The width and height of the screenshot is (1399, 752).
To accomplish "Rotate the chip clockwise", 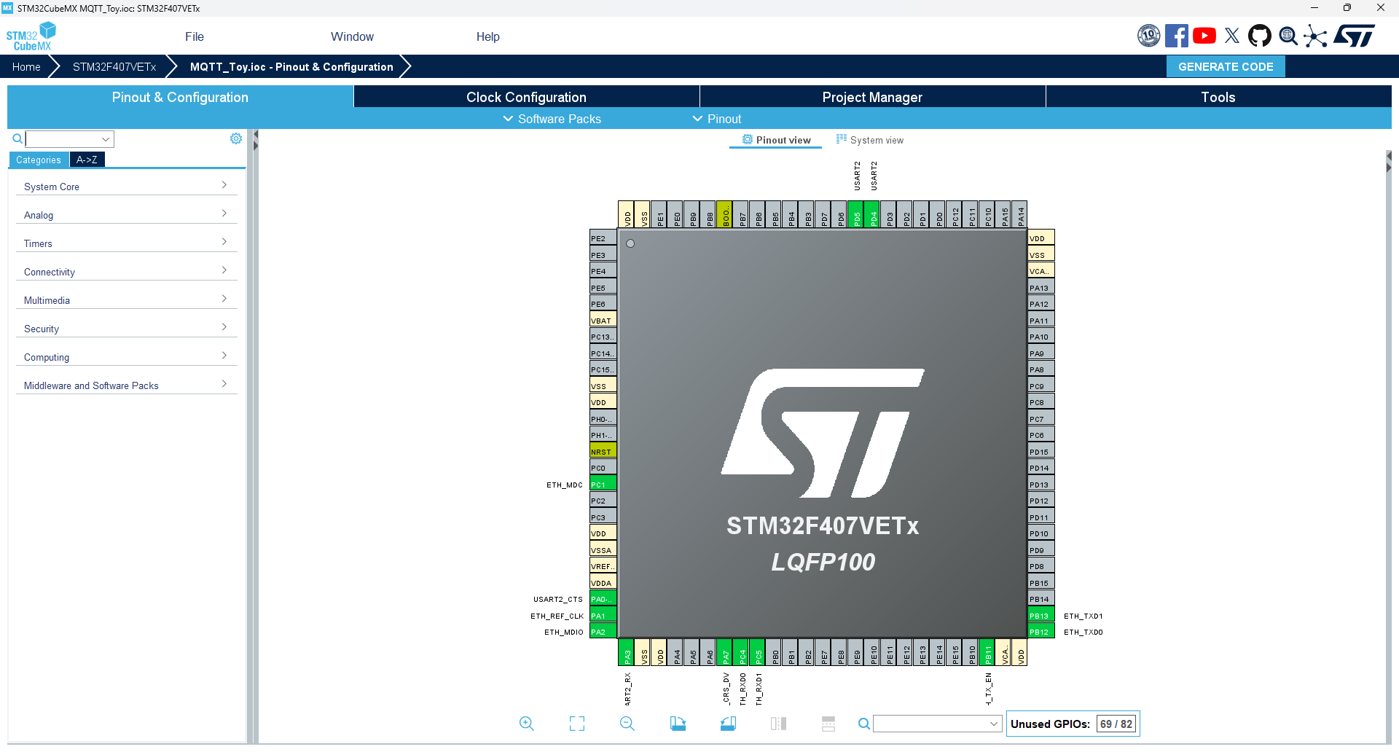I will [678, 724].
